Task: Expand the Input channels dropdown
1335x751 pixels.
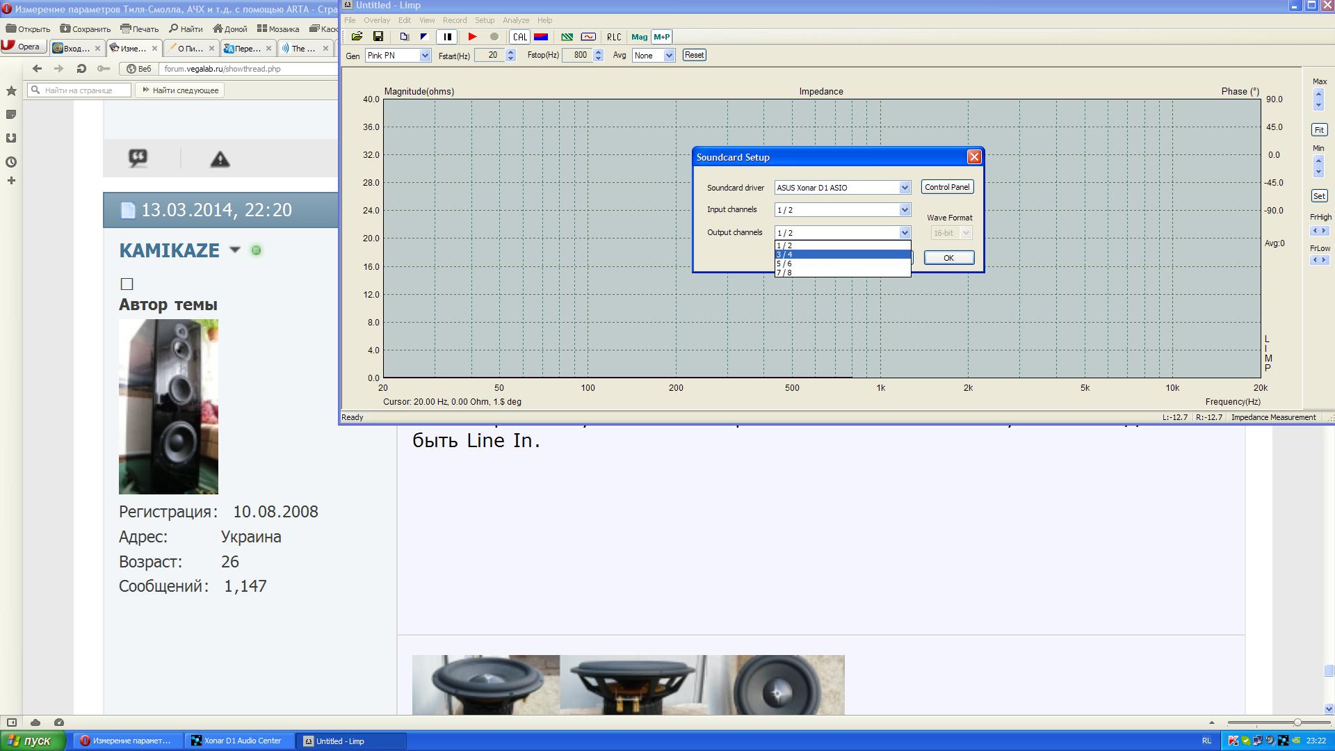Action: point(905,210)
